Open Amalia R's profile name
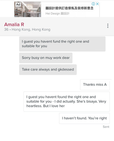This screenshot has width=114, height=141. [x=14, y=25]
